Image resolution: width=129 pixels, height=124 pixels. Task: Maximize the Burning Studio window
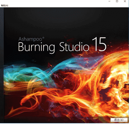(x=117, y=1)
